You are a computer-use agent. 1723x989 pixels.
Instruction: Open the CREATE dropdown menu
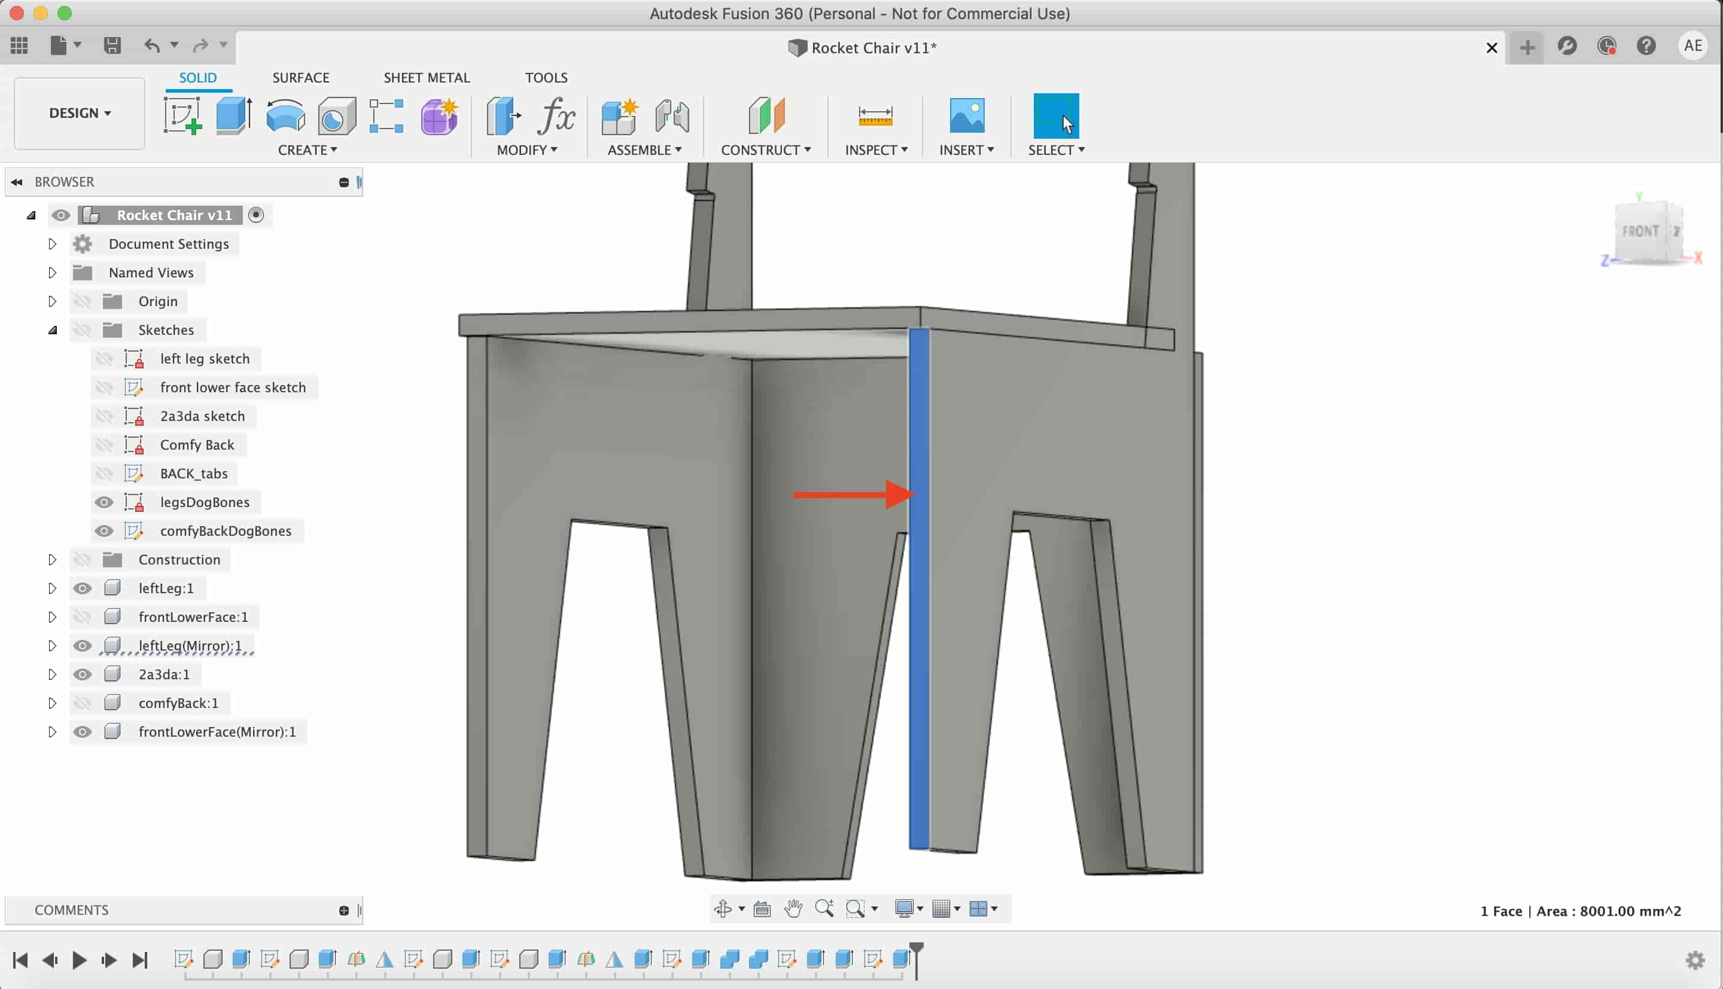[x=308, y=149]
